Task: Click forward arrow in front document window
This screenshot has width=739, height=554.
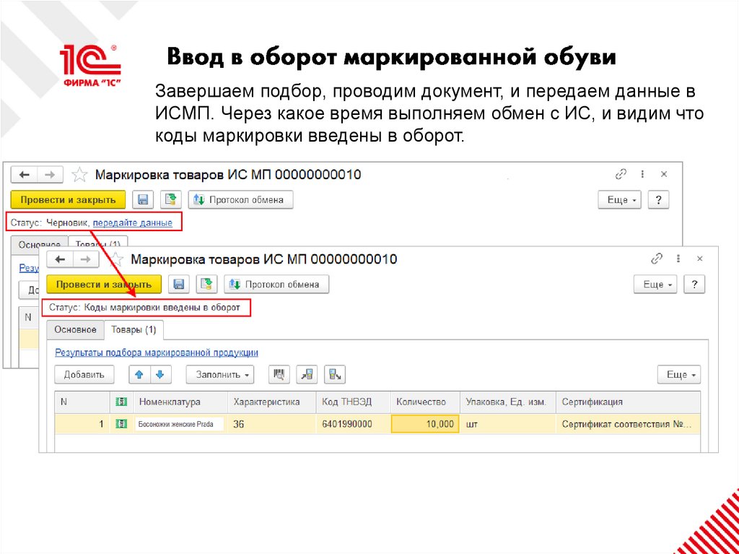Action: [x=86, y=259]
